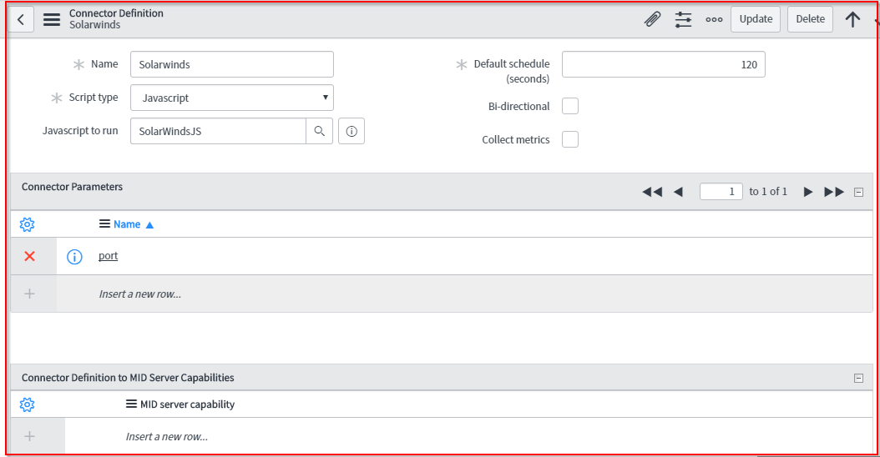Click plus icon in Connector Parameters new row
This screenshot has height=457, width=880.
pos(30,294)
